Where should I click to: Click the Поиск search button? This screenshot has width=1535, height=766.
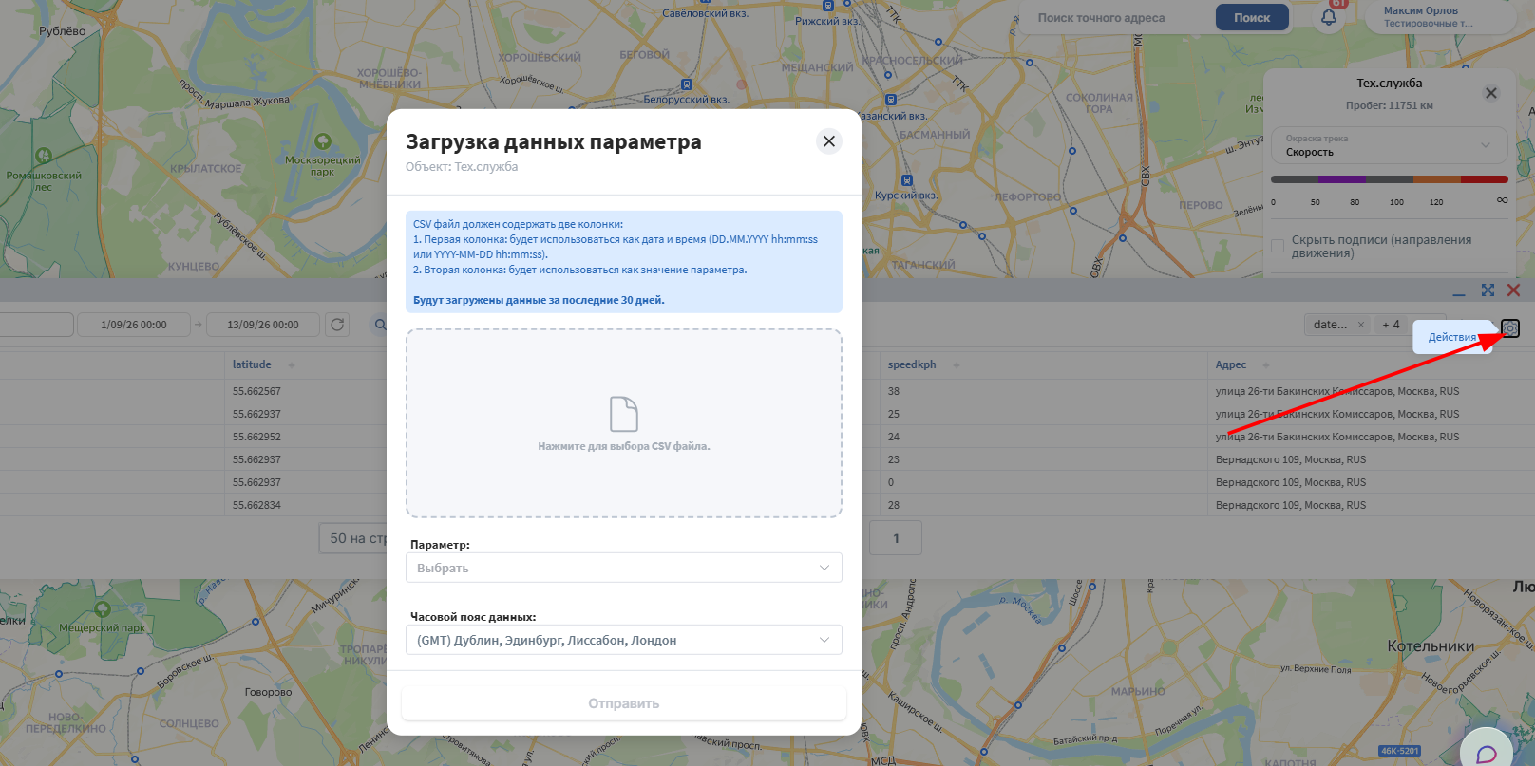[x=1252, y=17]
